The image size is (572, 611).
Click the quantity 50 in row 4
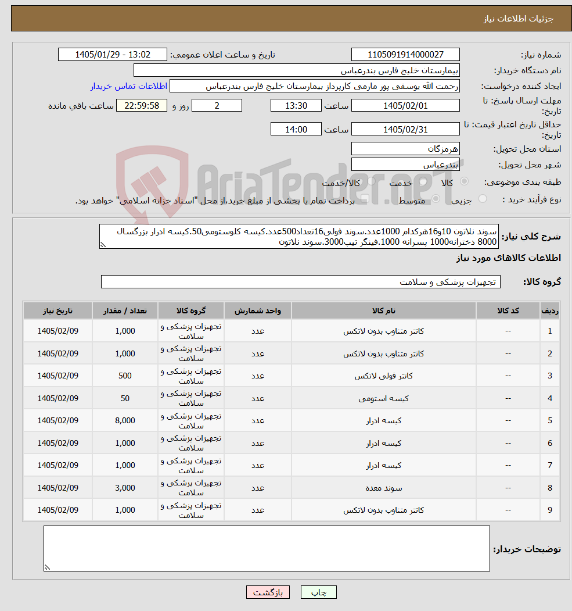(125, 399)
